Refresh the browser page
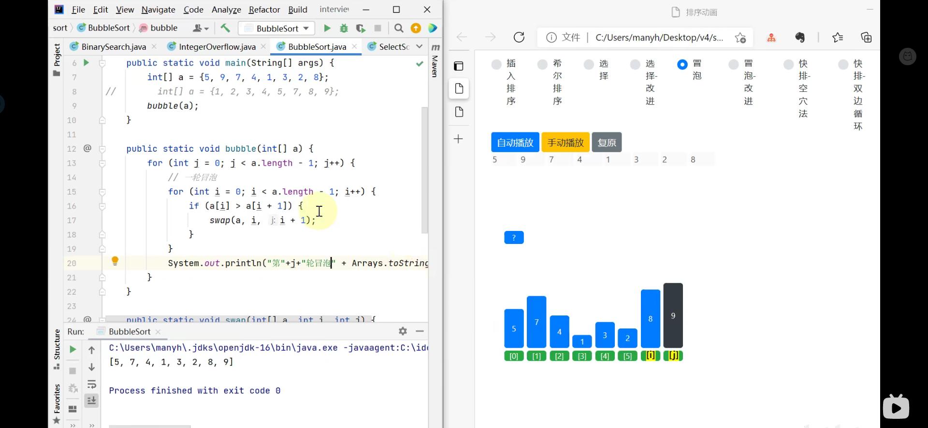Screen dimensions: 928x428 click(x=519, y=37)
